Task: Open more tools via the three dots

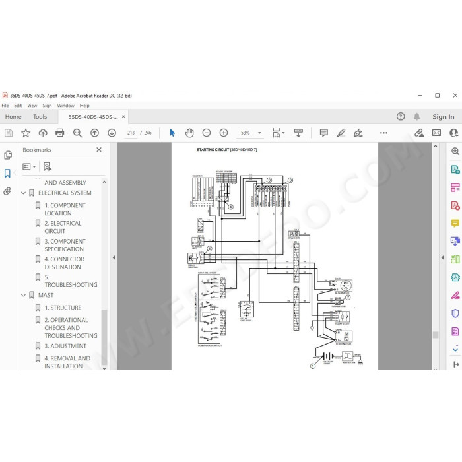Action: point(383,133)
